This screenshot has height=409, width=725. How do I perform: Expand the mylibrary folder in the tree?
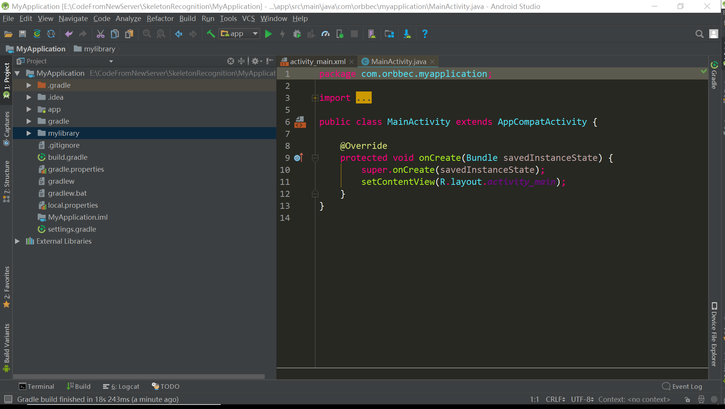pyautogui.click(x=29, y=133)
